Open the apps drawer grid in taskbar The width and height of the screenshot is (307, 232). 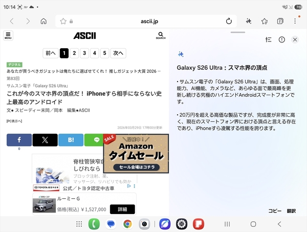[x=79, y=224]
